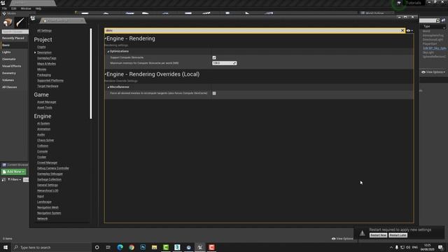The image size is (448, 252).
Task: Open Task View on taskbar
Action: pyautogui.click(x=108, y=247)
